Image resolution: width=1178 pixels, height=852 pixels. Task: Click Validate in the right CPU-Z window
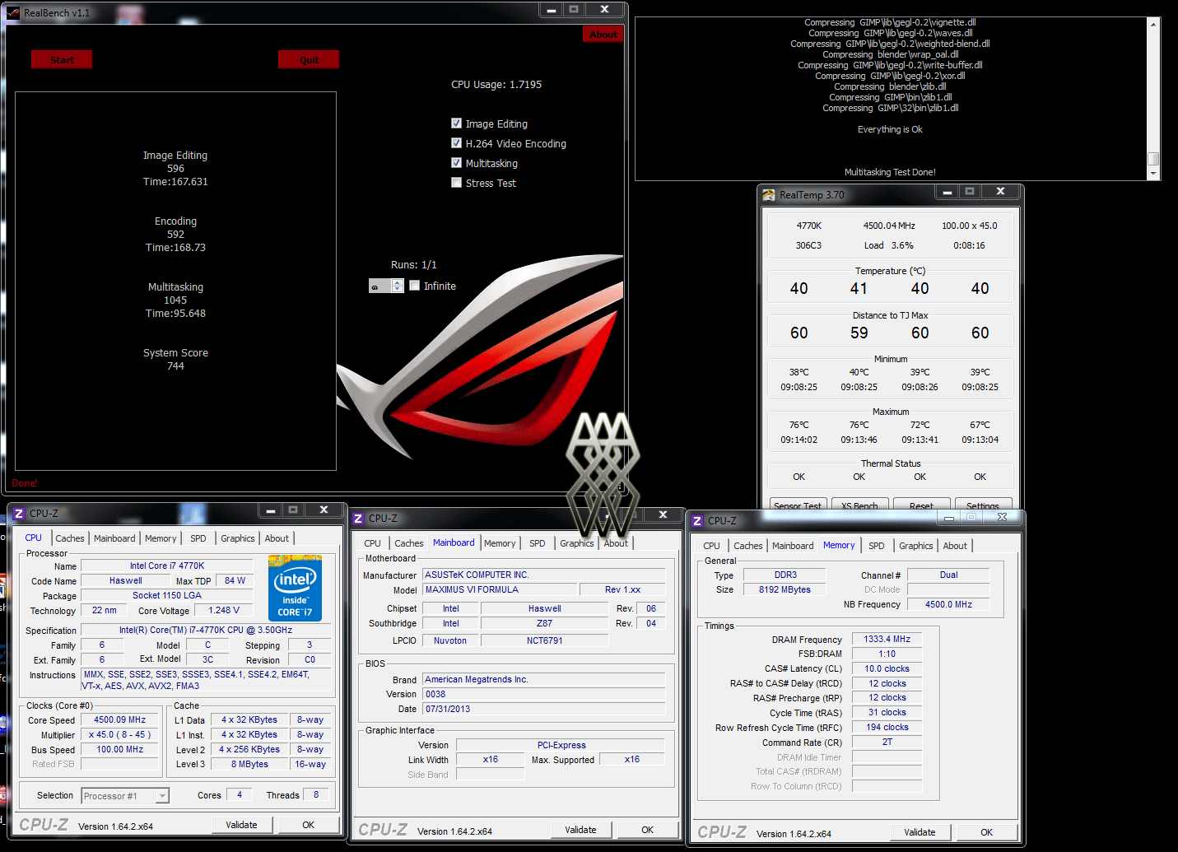[x=920, y=832]
